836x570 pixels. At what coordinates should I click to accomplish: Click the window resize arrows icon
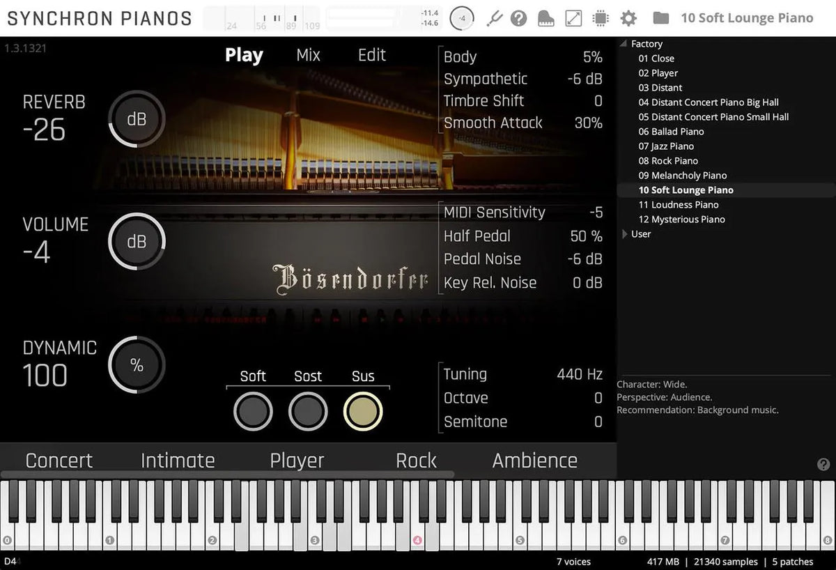(573, 17)
